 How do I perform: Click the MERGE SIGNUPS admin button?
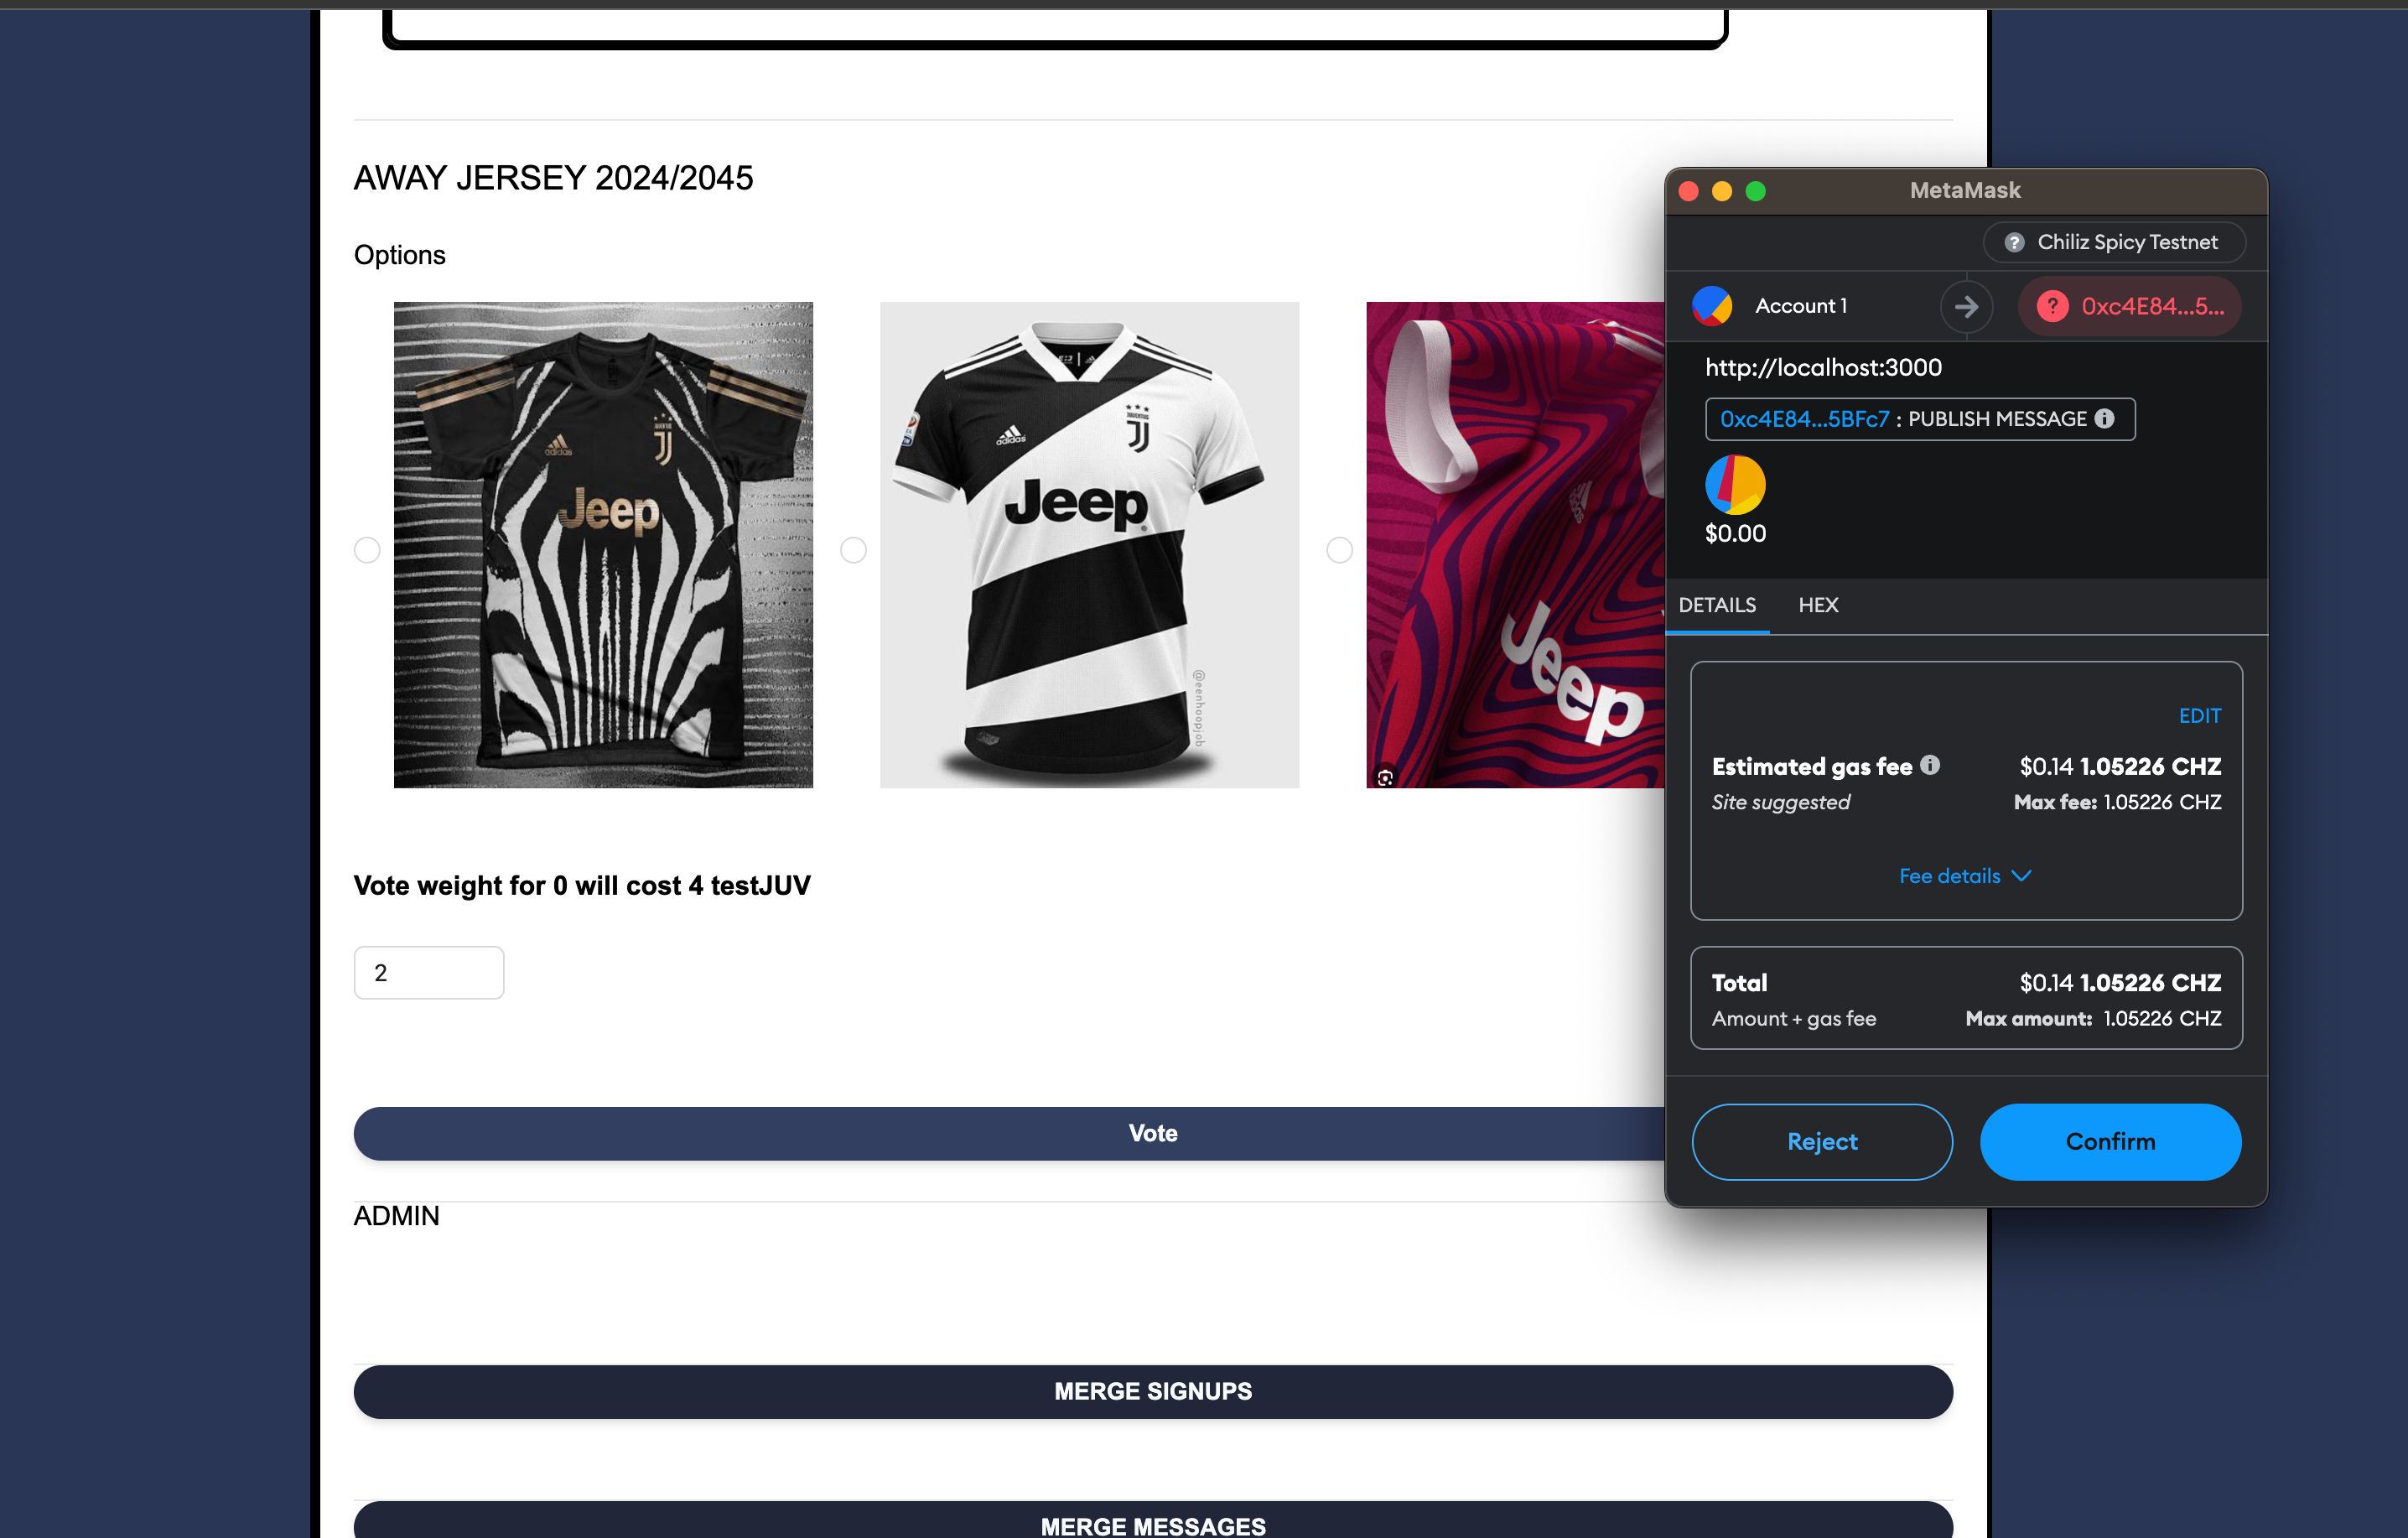pos(1153,1390)
